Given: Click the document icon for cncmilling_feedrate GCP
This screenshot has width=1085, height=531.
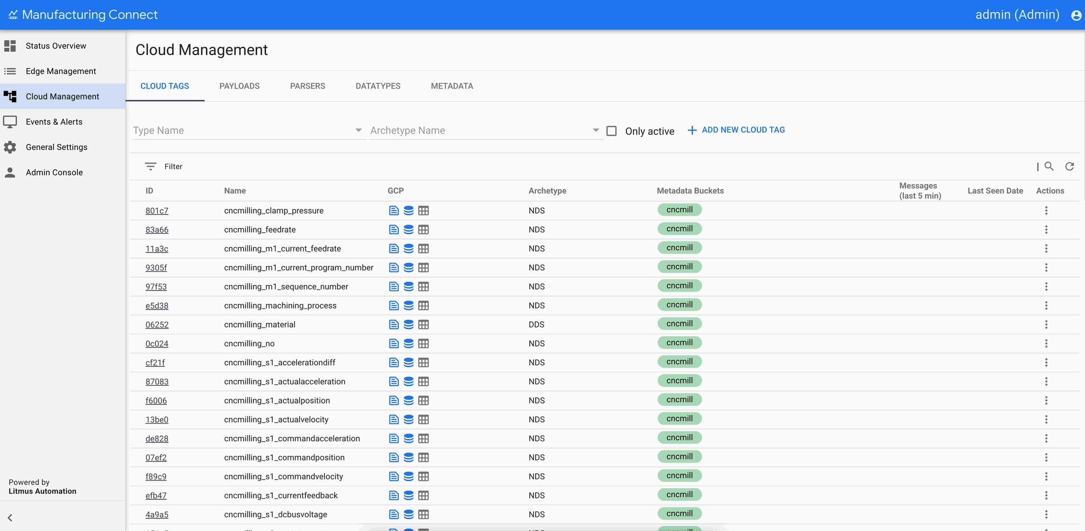Looking at the screenshot, I should (393, 229).
